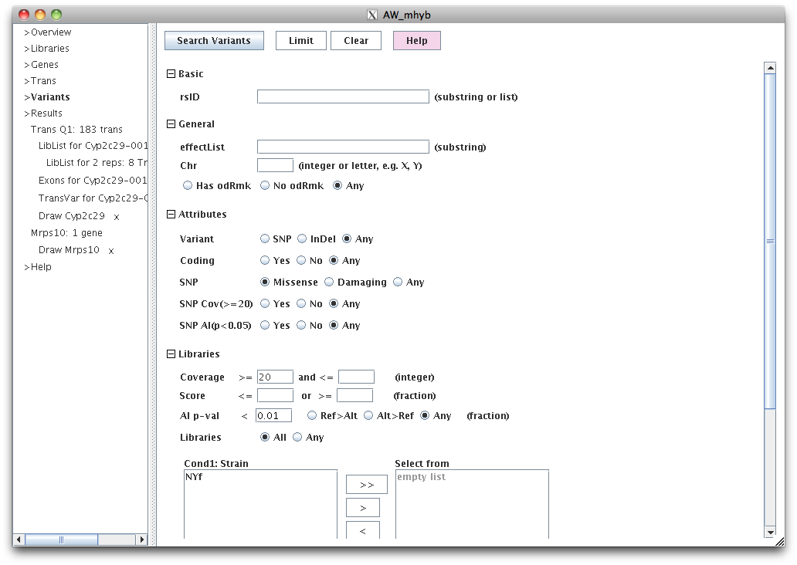Close the Draw Cyp2c29 result tab
This screenshot has height=565, width=797.
[117, 217]
